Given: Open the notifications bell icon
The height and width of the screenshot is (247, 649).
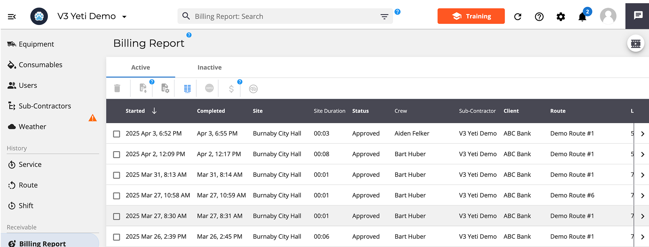Looking at the screenshot, I should [x=582, y=17].
